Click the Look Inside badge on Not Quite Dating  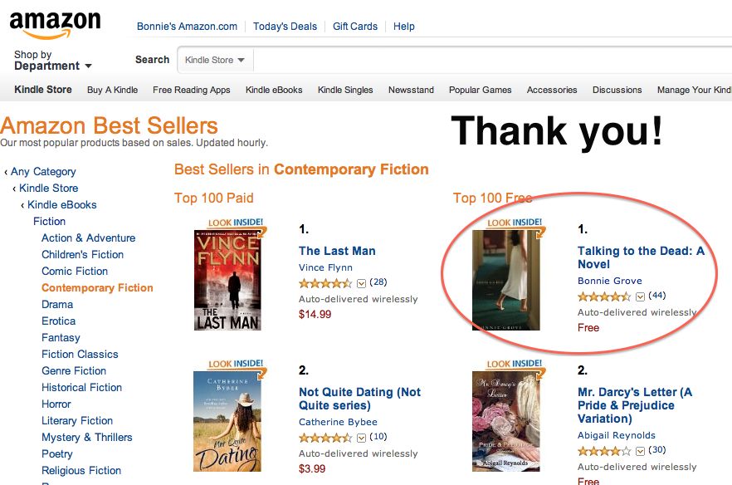(x=236, y=364)
